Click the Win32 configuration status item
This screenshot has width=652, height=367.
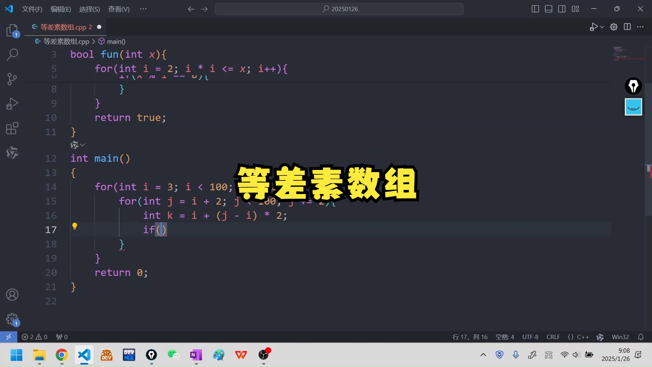(x=620, y=337)
